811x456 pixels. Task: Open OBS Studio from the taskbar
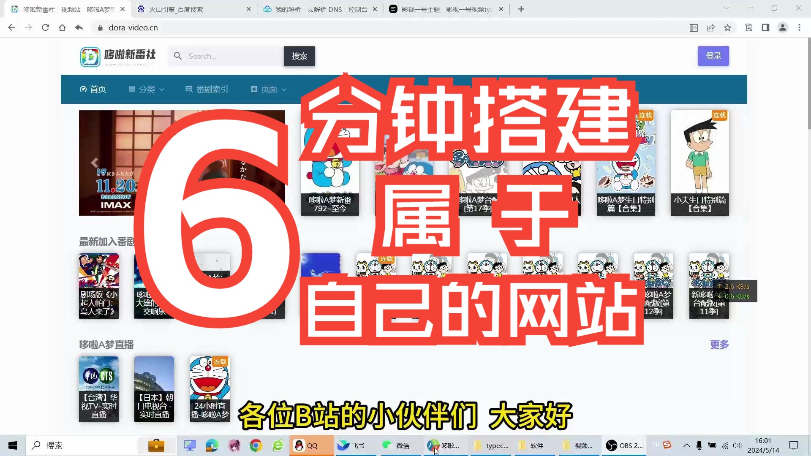coord(624,445)
